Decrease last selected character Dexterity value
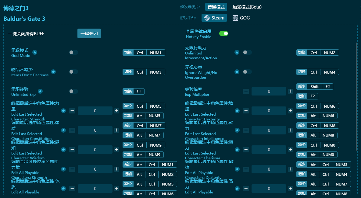361x198 pixels. 246,111
